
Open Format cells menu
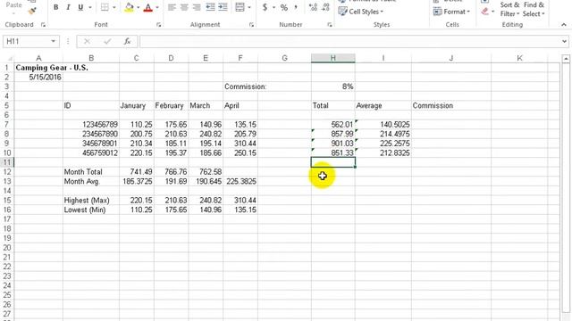click(450, 12)
